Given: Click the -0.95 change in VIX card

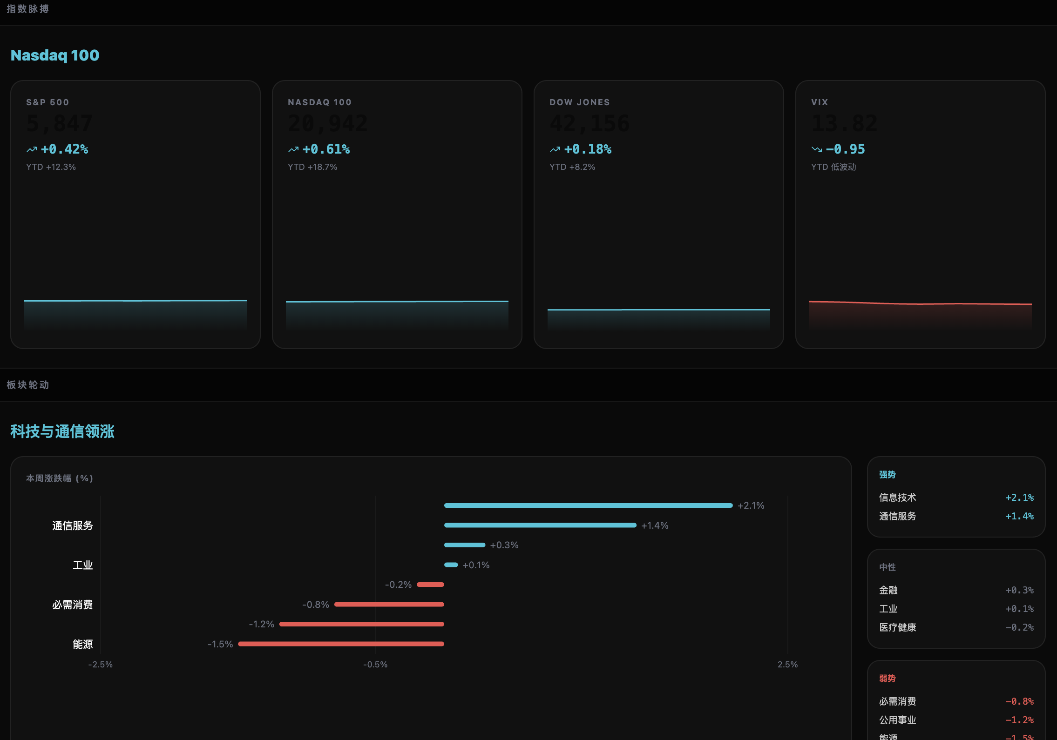Looking at the screenshot, I should tap(846, 149).
